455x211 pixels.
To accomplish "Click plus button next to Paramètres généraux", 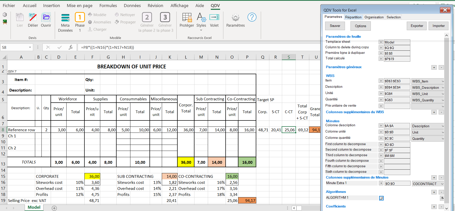I will click(x=434, y=67).
